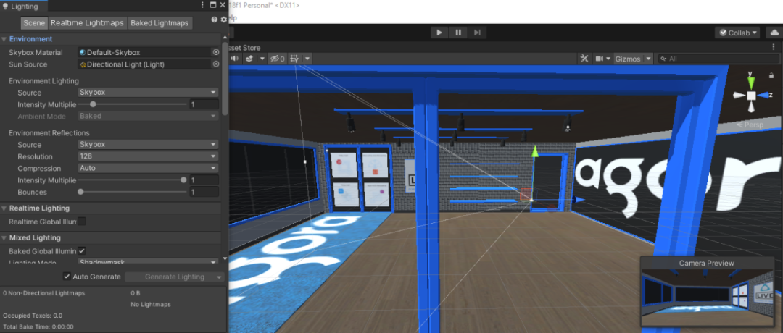The width and height of the screenshot is (783, 333).
Task: Switch to Realtime Lightmaps tab
Action: click(x=88, y=23)
